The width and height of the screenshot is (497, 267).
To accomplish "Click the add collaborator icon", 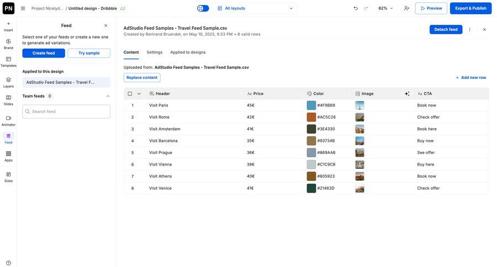I will (x=406, y=8).
